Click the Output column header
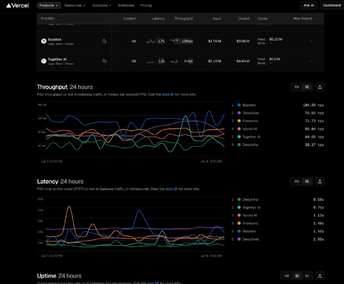The image size is (344, 284). tap(244, 18)
